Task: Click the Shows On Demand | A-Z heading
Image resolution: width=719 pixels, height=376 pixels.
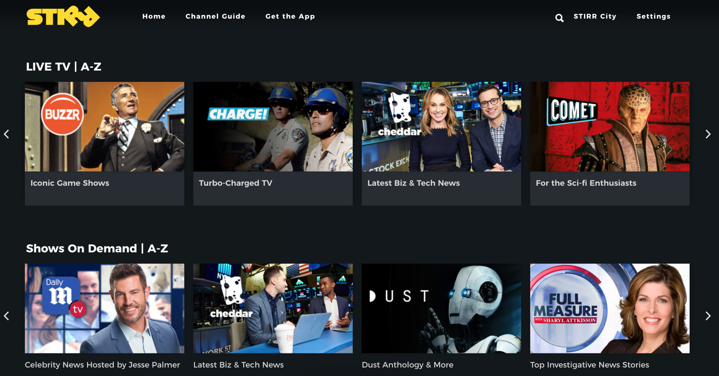Action: pyautogui.click(x=97, y=248)
